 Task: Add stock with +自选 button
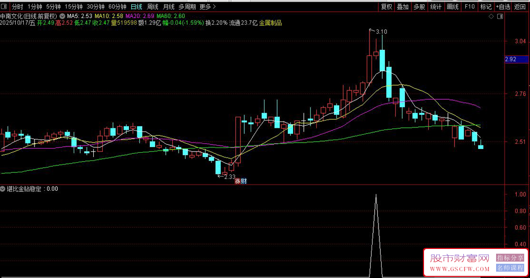pos(503,7)
